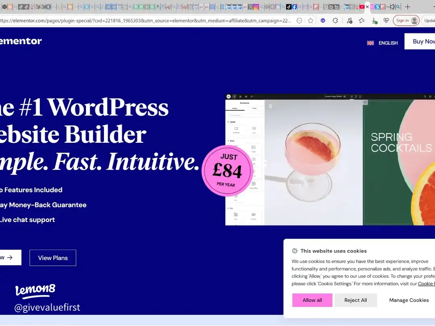Open the page options ellipsis in address bar

[x=299, y=21]
